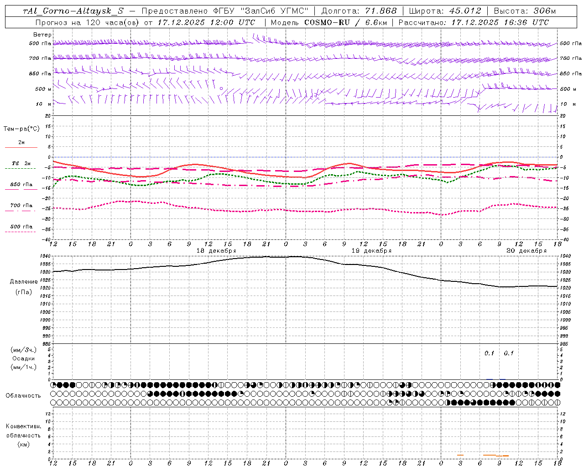Click the Тем-ра(°C) panel label
Image resolution: width=584 pixels, height=467 pixels.
pyautogui.click(x=21, y=129)
